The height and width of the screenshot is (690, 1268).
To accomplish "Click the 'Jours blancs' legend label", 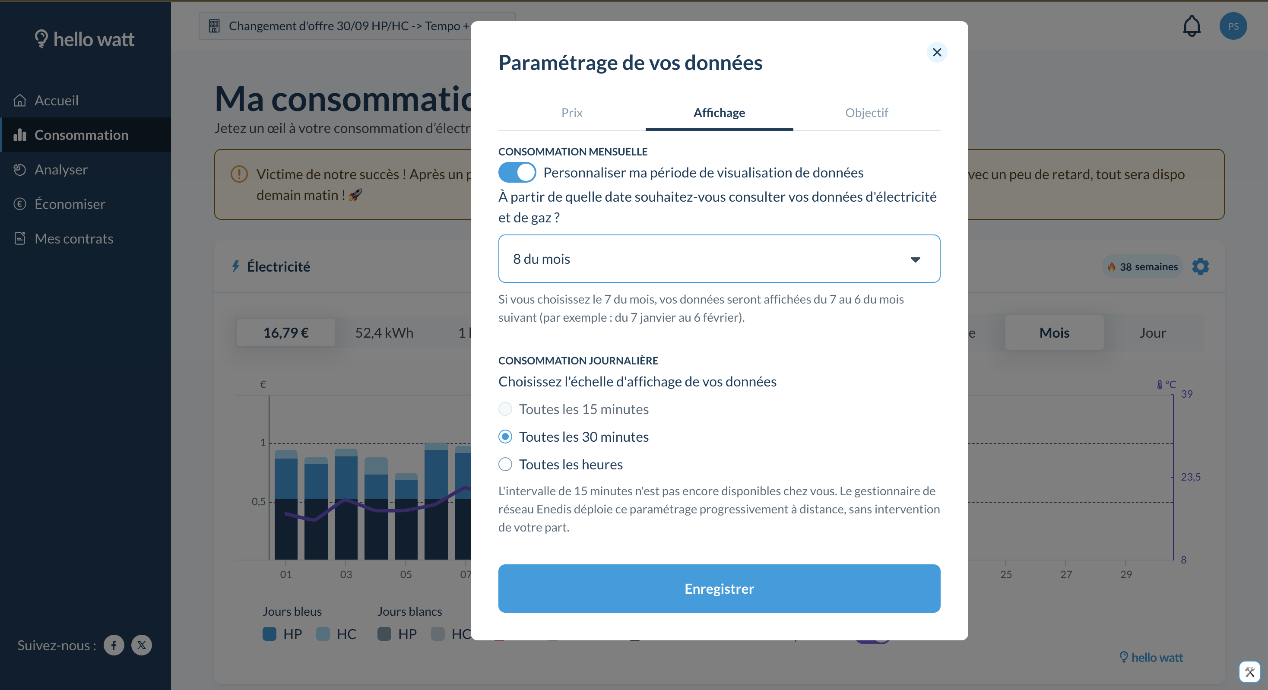I will (409, 611).
